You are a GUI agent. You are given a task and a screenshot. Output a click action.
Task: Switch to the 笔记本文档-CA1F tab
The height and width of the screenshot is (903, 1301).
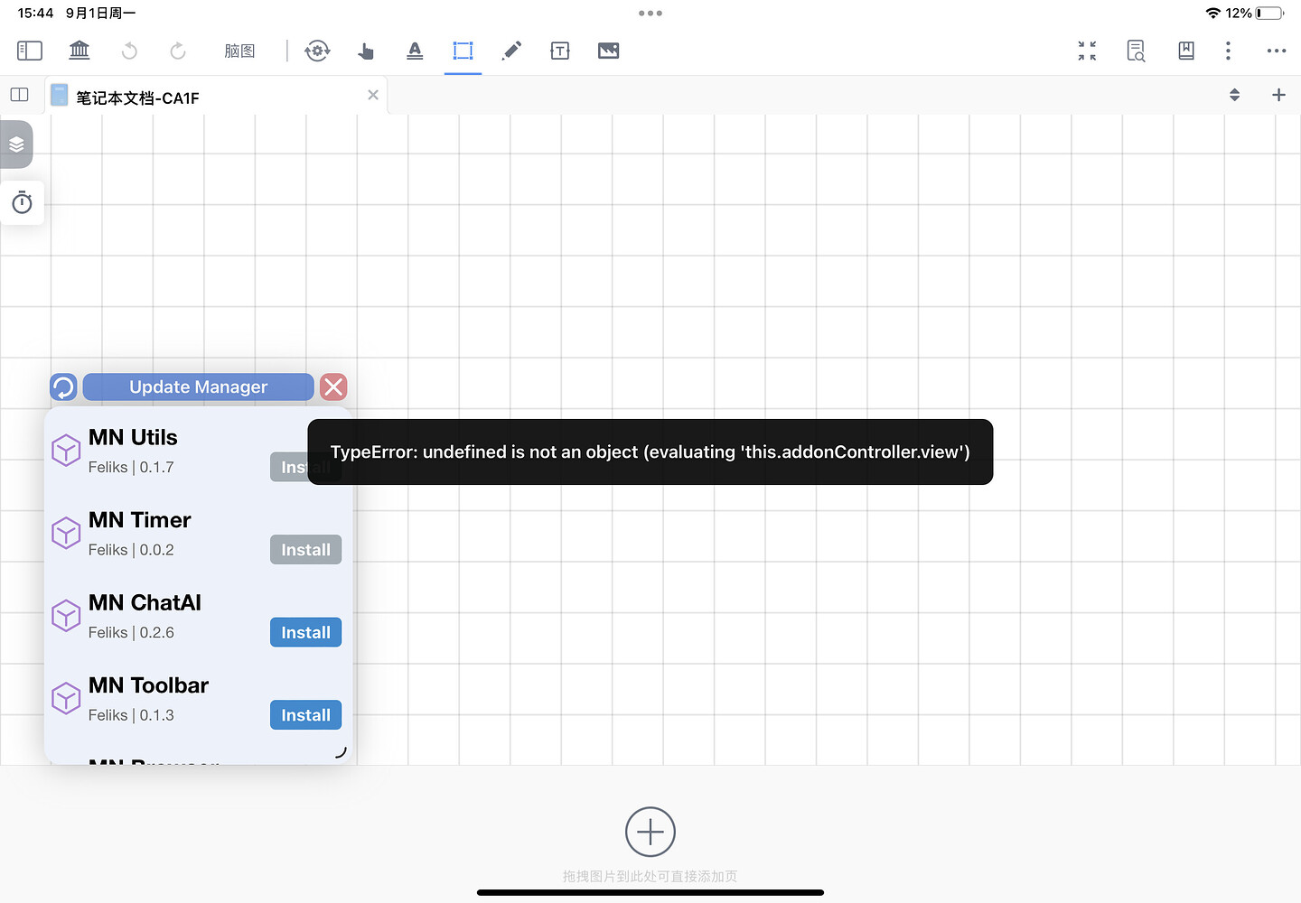point(137,98)
